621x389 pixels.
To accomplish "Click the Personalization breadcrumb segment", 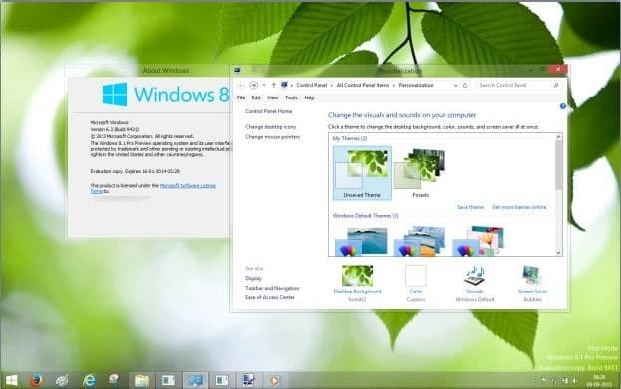I will point(416,86).
